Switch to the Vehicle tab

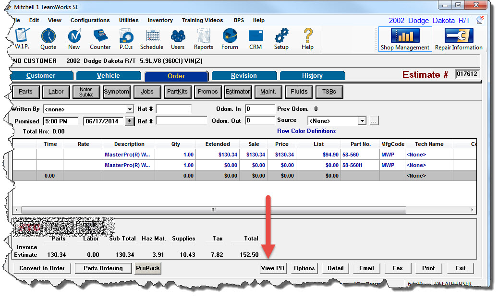click(109, 75)
